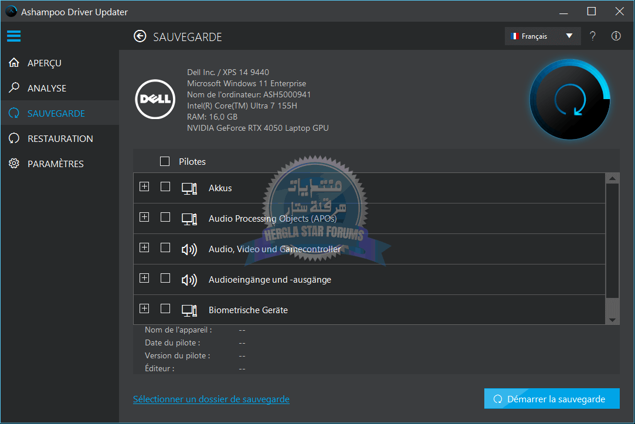
Task: Open the RESTAURATION section
Action: pyautogui.click(x=60, y=138)
